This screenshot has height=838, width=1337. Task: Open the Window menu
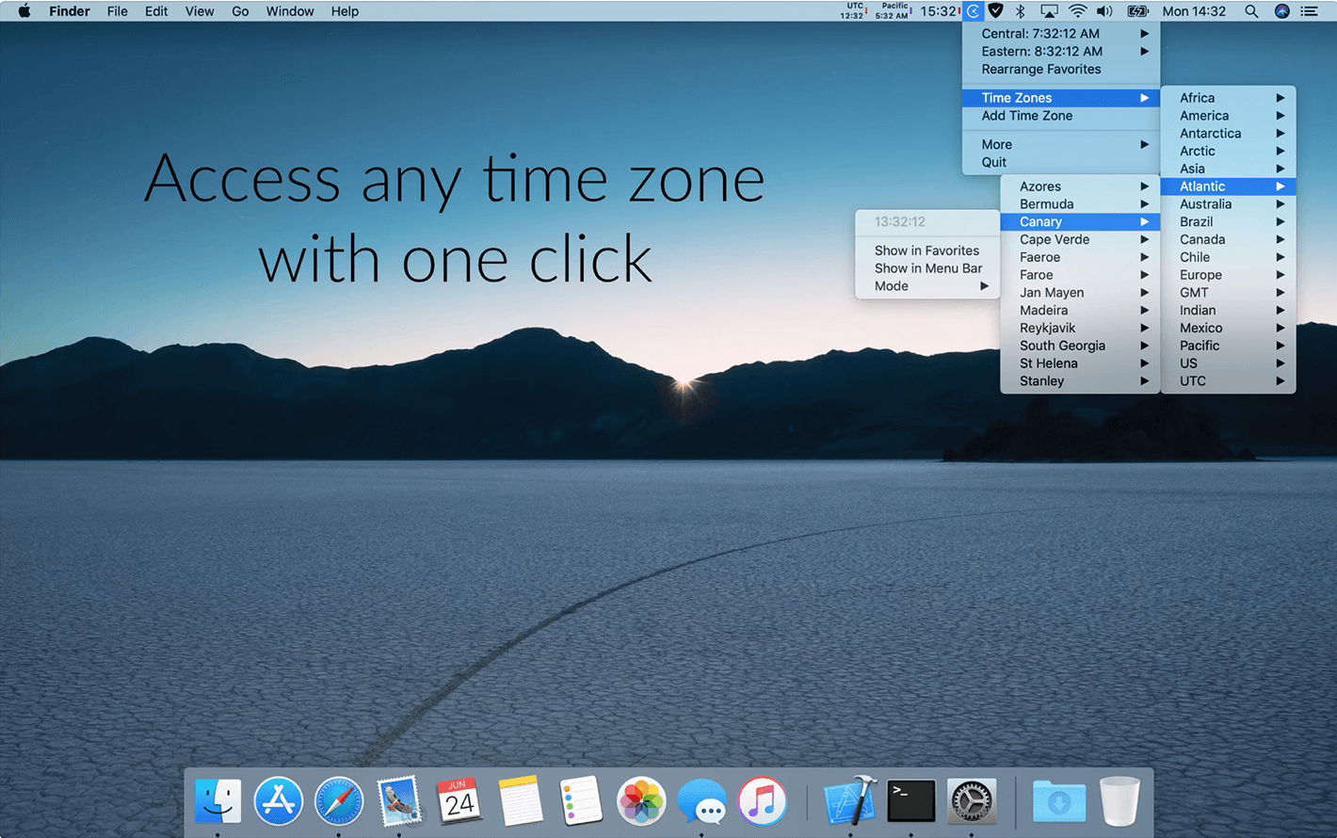pyautogui.click(x=290, y=11)
